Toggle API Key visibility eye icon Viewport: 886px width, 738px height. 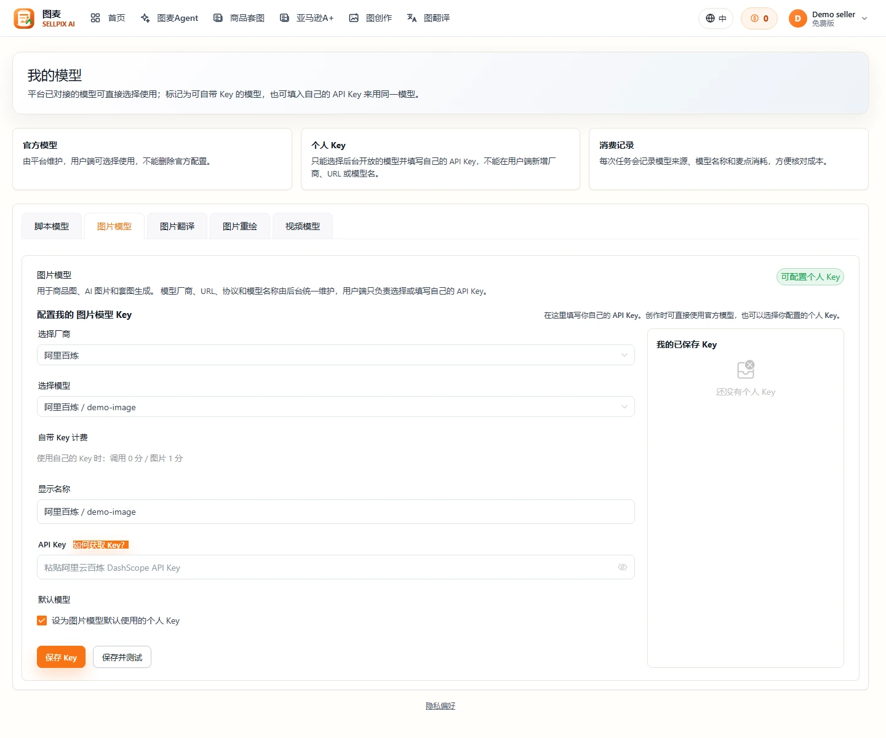click(623, 567)
